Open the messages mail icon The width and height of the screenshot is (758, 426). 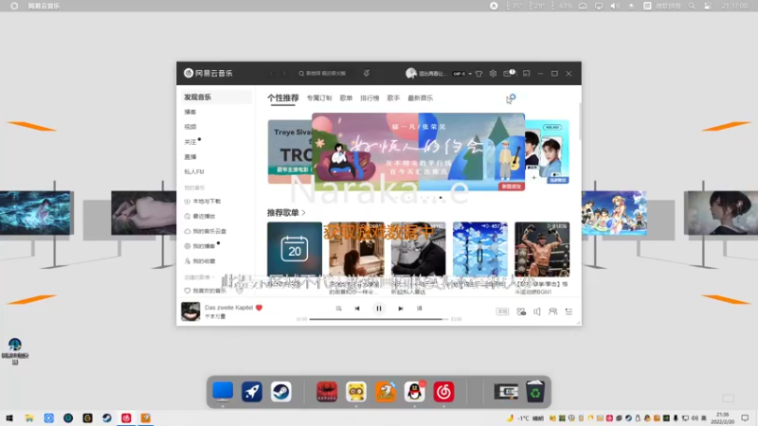pos(508,74)
